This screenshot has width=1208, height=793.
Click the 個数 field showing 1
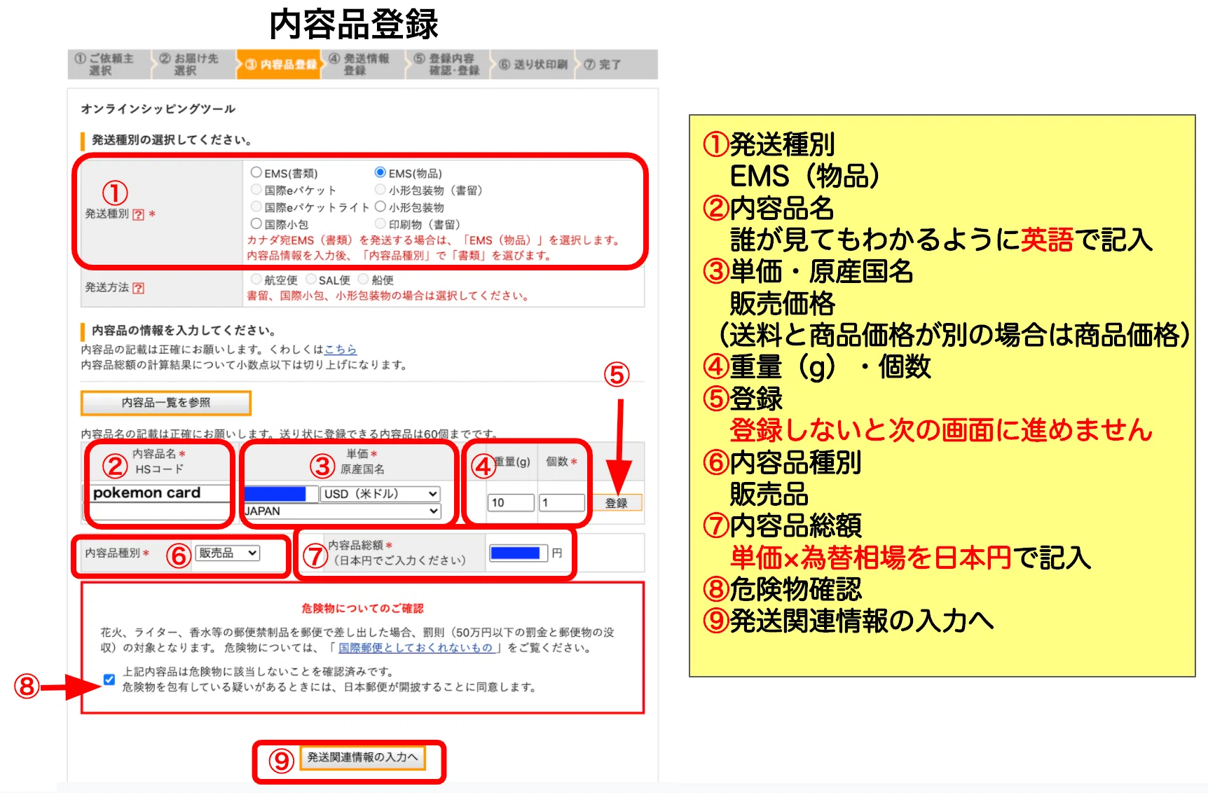562,503
